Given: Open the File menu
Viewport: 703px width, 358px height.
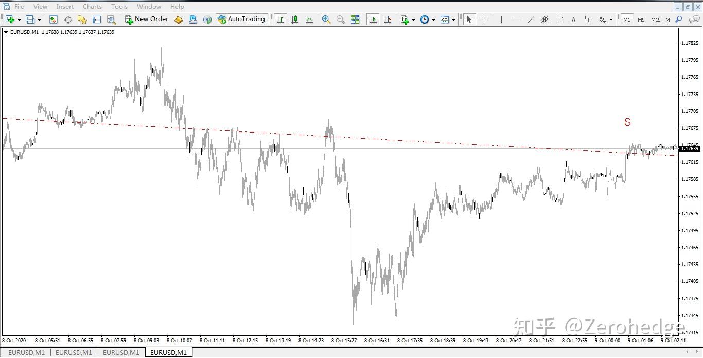Looking at the screenshot, I should (x=19, y=7).
